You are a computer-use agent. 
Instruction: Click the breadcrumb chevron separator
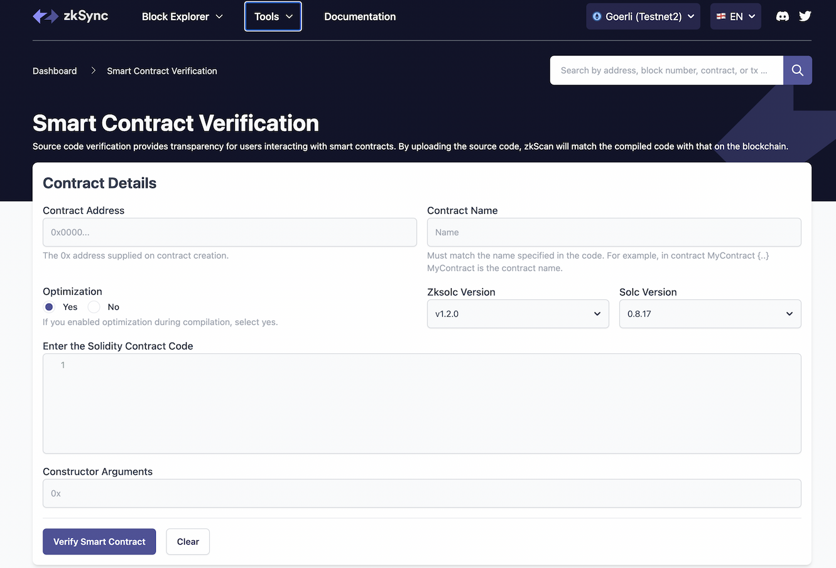click(93, 71)
